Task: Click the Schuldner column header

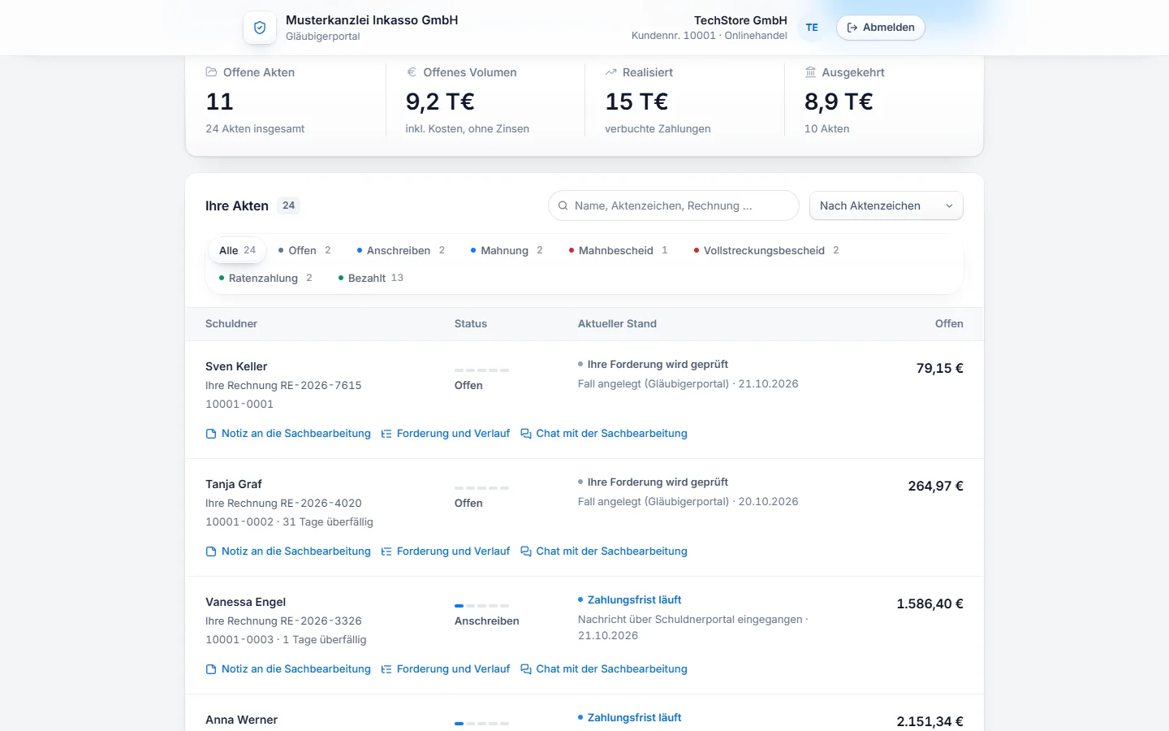Action: [x=231, y=324]
